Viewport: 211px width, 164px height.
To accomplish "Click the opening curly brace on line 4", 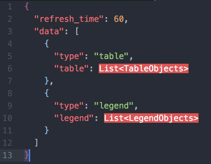I will coord(47,44).
